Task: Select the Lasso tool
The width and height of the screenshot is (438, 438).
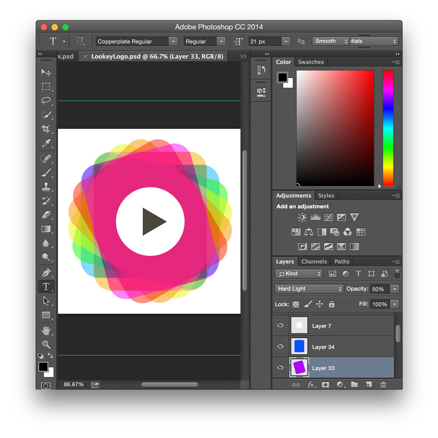Action: (x=46, y=100)
